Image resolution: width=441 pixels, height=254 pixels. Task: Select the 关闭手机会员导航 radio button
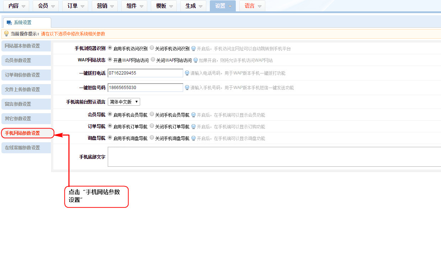point(152,114)
